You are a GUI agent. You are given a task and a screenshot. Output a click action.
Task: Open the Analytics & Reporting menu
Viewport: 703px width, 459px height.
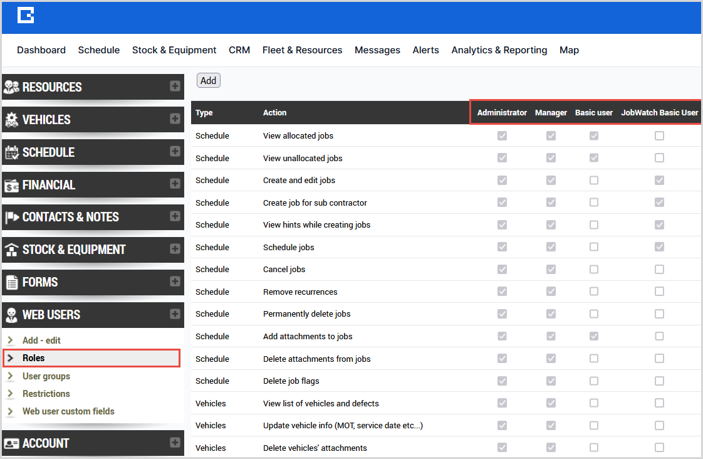499,50
